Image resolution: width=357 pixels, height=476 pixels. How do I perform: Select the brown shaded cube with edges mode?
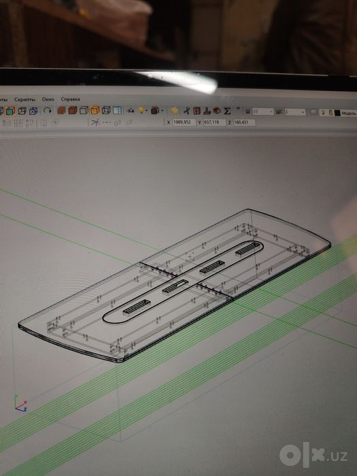click(x=73, y=110)
